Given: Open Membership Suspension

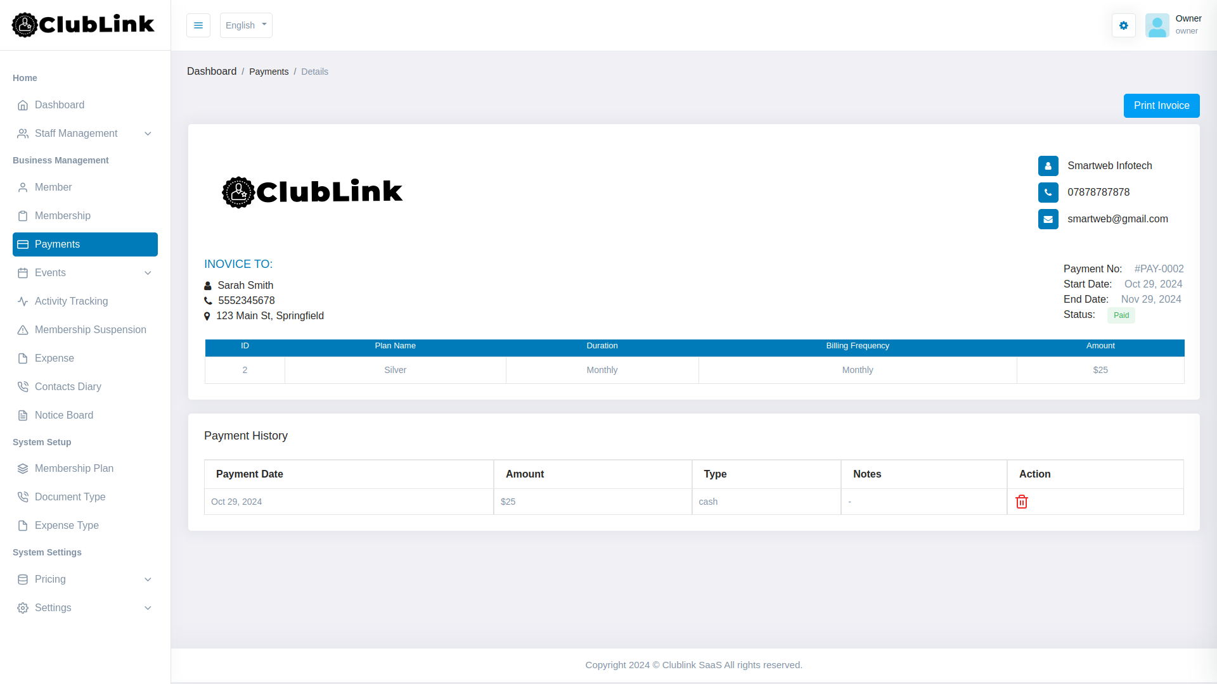Looking at the screenshot, I should point(90,329).
